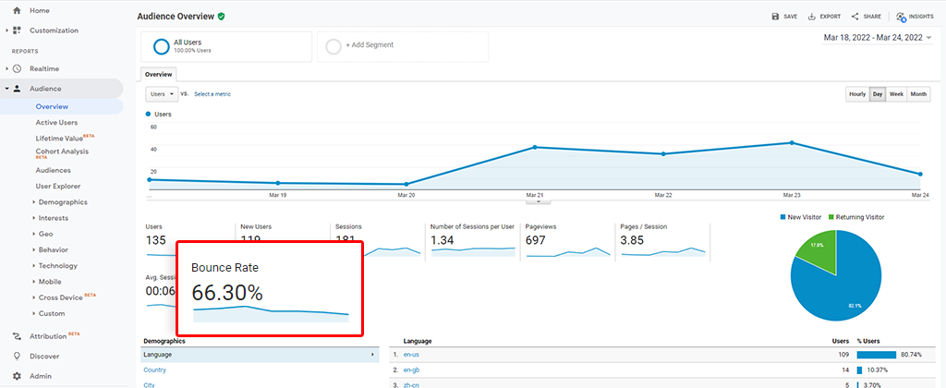Viewport: 946px width, 388px height.
Task: Open Discover lightbulb icon
Action: click(x=17, y=356)
